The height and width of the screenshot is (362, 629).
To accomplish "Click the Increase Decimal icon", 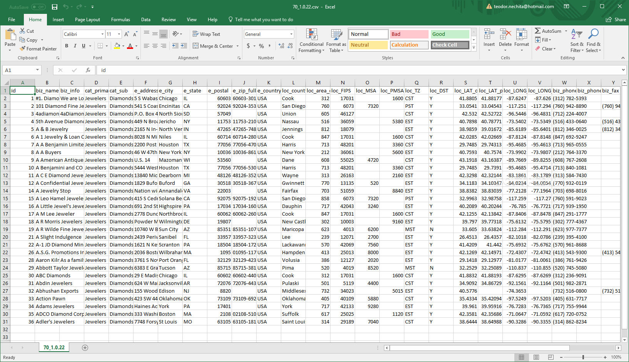I will (281, 46).
